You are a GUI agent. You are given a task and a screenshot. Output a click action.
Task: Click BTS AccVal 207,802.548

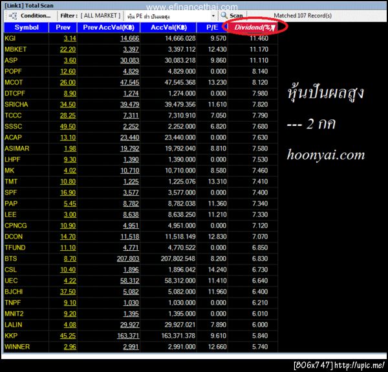178,259
